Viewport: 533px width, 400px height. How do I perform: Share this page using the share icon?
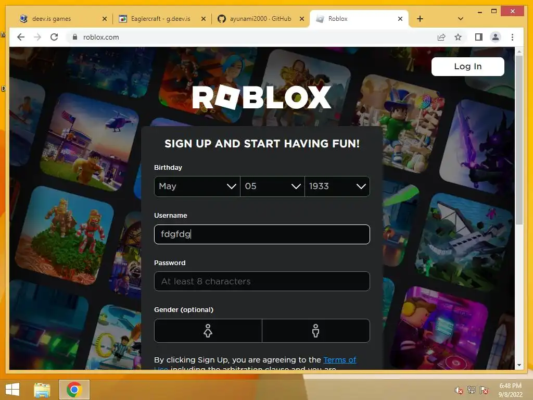click(441, 37)
